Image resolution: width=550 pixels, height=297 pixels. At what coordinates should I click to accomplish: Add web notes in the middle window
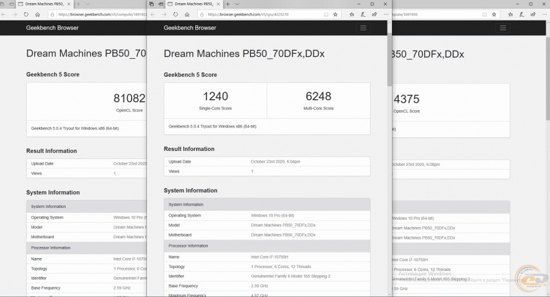click(x=363, y=14)
